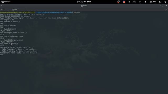
Task: Open tab history icon at right of tab bar
Action: click(x=166, y=9)
